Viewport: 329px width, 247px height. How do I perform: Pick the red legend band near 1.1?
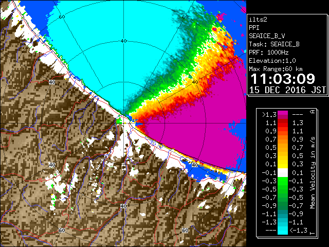click(x=283, y=123)
